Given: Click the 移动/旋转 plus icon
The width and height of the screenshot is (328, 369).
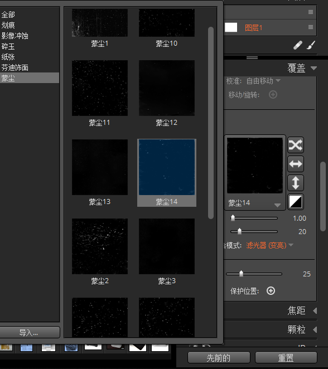Looking at the screenshot, I should (x=273, y=95).
